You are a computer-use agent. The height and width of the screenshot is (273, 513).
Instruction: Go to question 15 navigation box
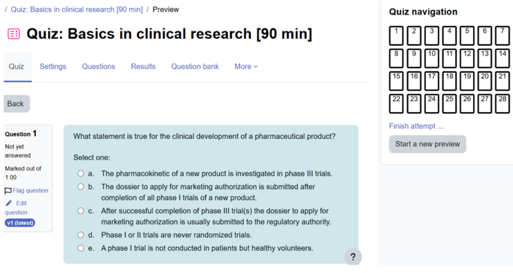(396, 81)
